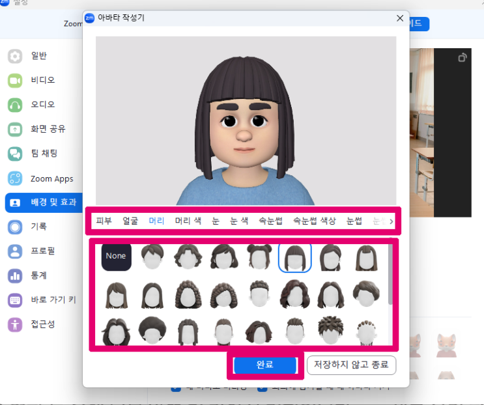Image resolution: width=484 pixels, height=405 pixels.
Task: Click the 완료 done button
Action: click(x=265, y=365)
